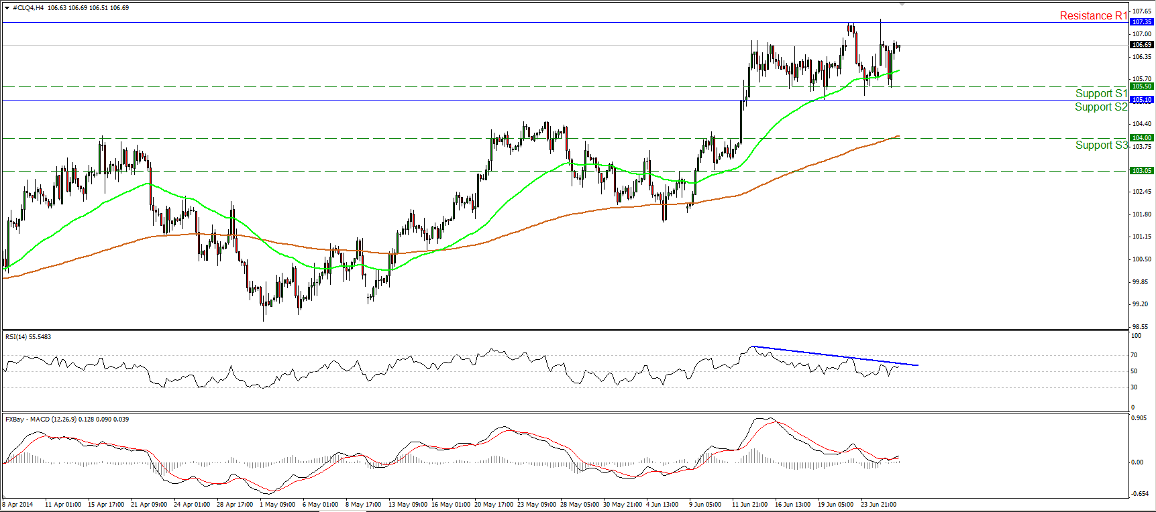Click the 11 Apr 01:00 date label
Image resolution: width=1156 pixels, height=512 pixels.
[x=63, y=505]
